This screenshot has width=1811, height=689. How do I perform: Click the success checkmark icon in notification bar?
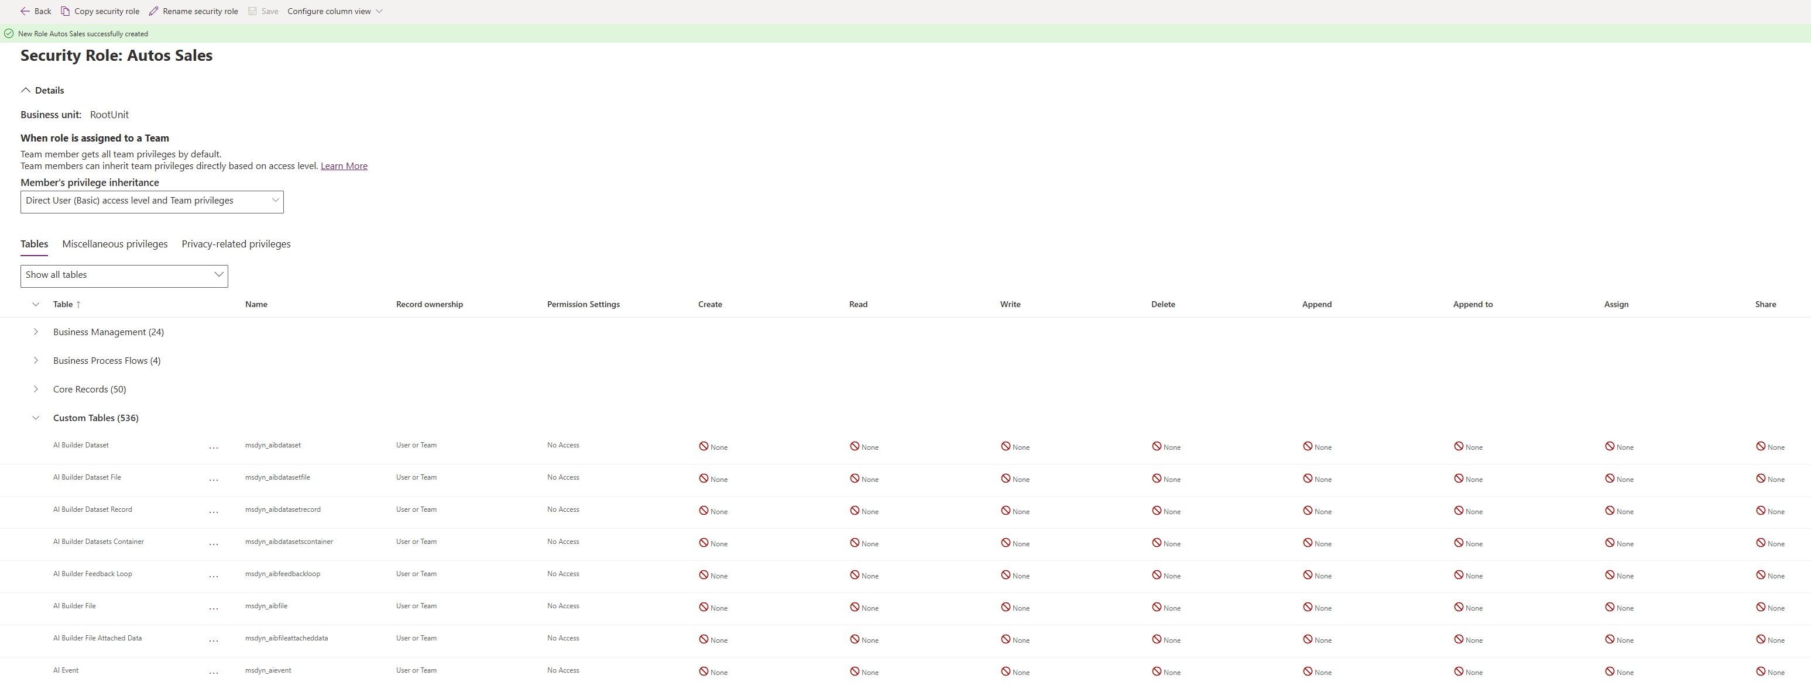pos(9,33)
